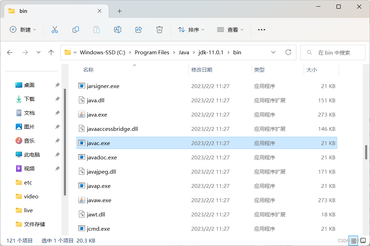Navigate to jdk-11.0.1 breadcrumb

click(211, 53)
